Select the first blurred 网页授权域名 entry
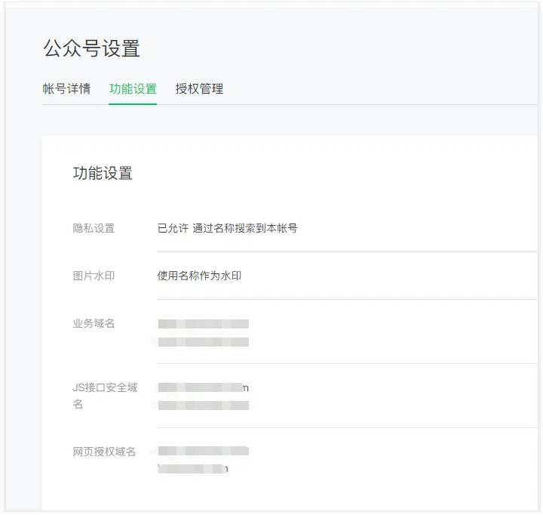 204,451
